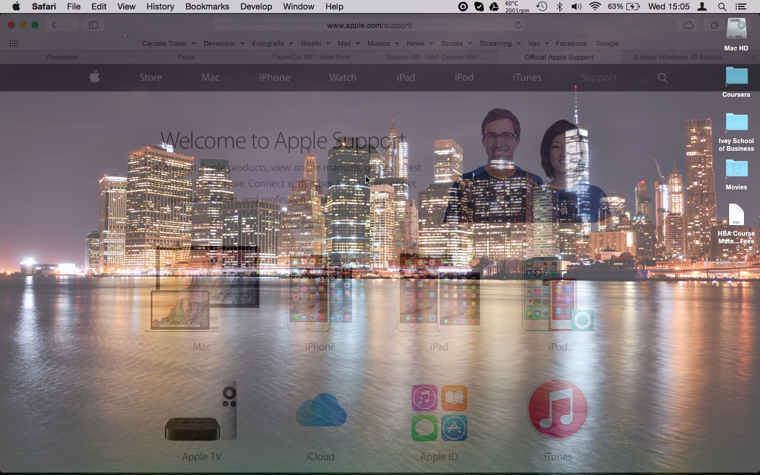Switch to the Facebook tab
Screen dimensions: 760x475
click(x=62, y=57)
